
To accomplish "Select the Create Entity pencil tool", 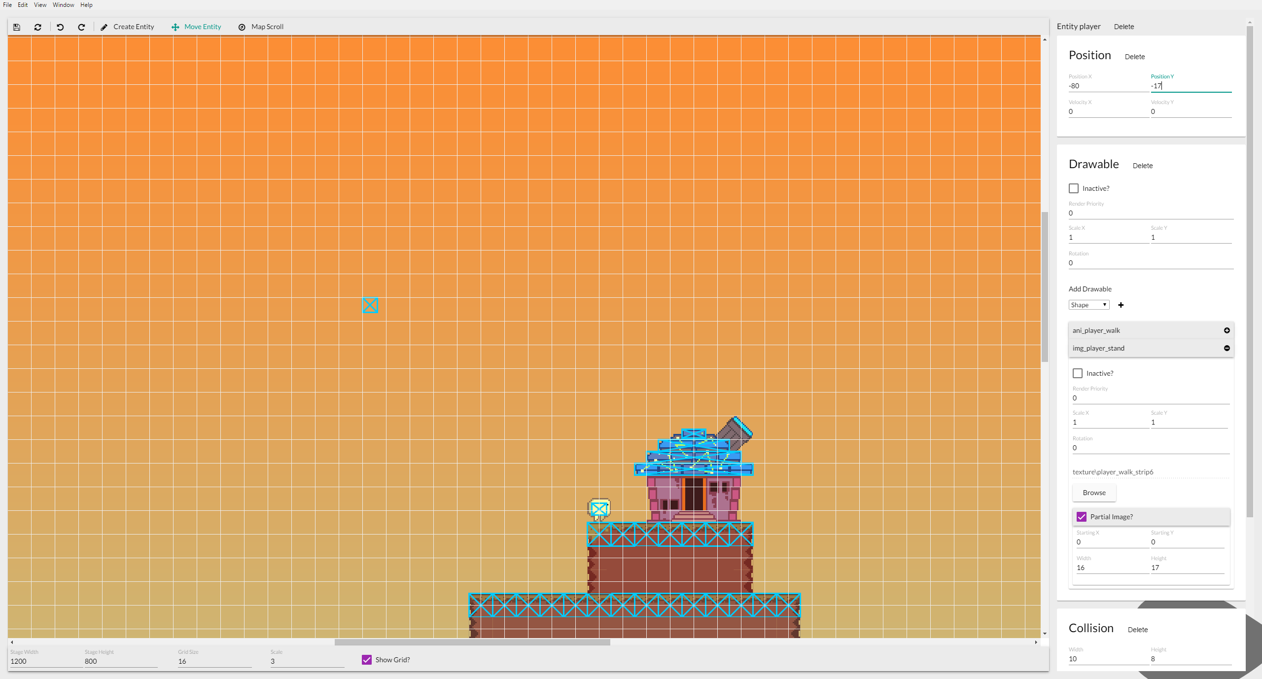I will [x=127, y=27].
